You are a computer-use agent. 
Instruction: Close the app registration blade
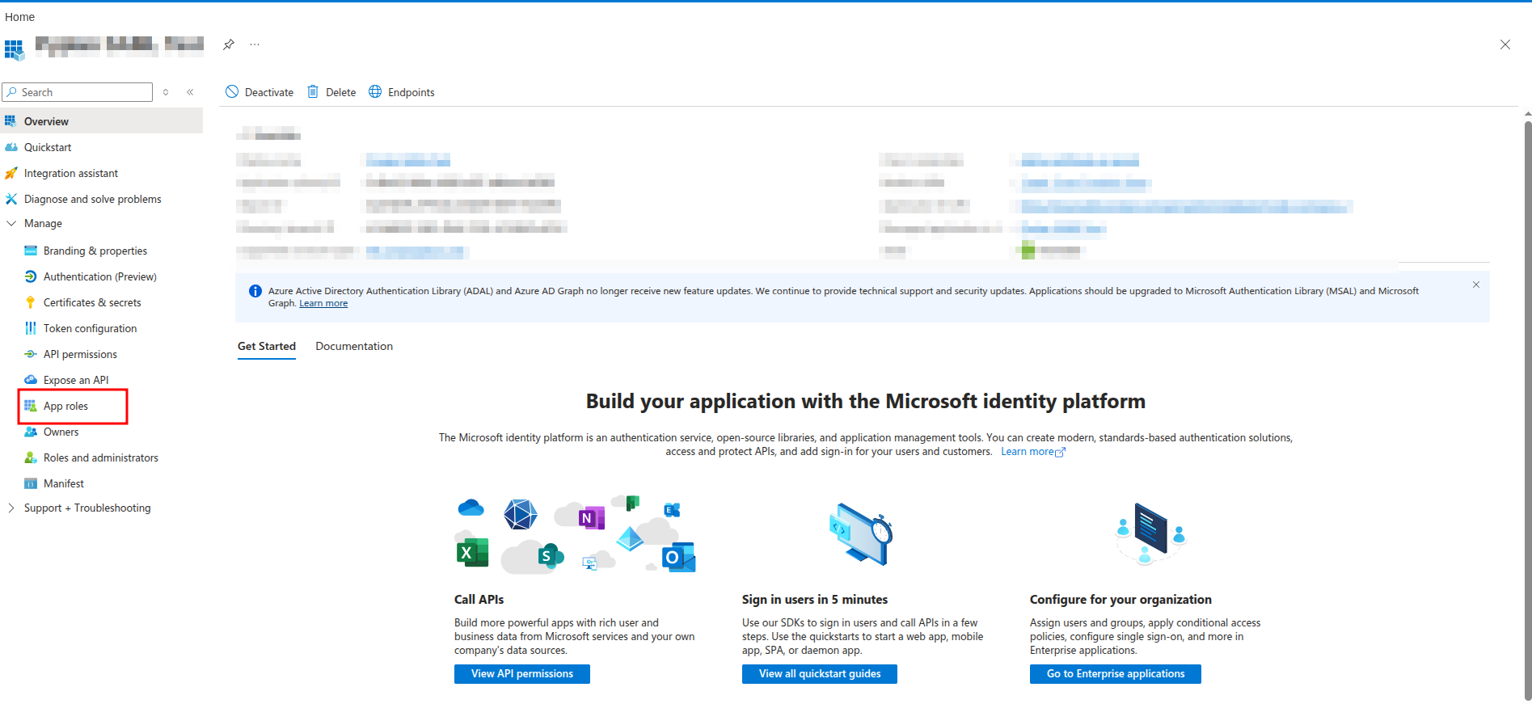1505,44
